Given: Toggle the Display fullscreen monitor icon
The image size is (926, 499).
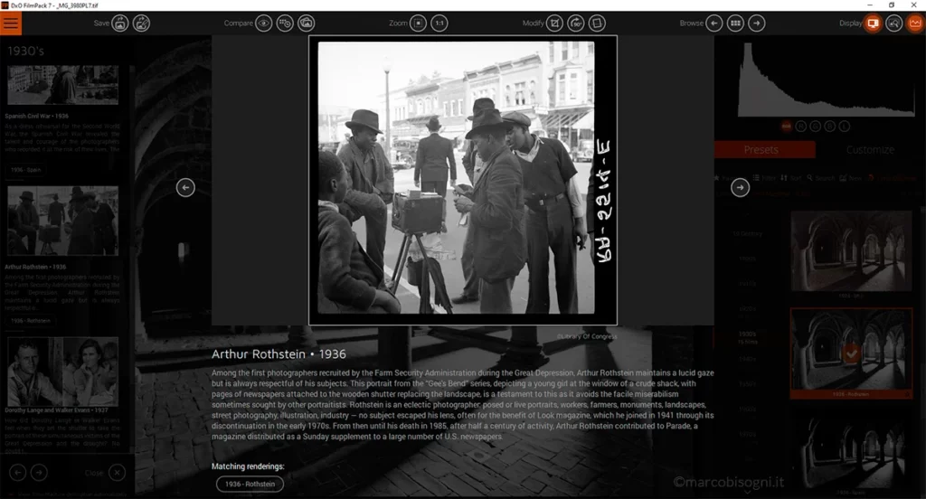Looking at the screenshot, I should [873, 24].
